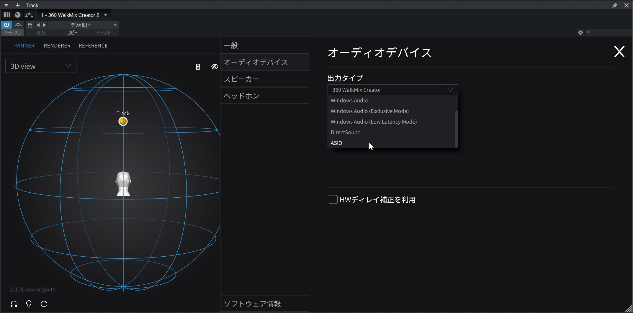Click the 出力タイプ label

coord(345,78)
